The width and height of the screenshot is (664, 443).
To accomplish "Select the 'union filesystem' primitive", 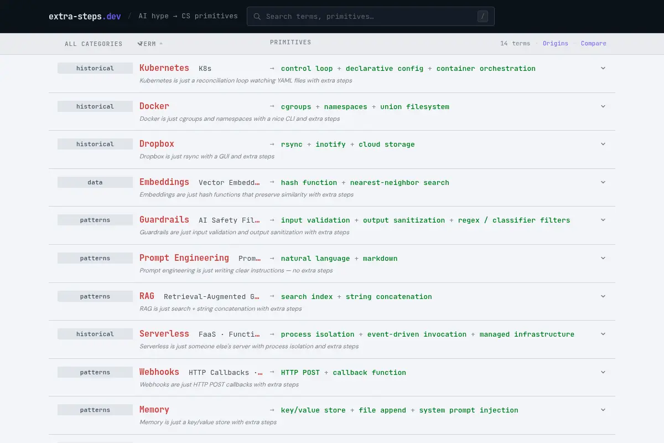I will click(x=414, y=107).
